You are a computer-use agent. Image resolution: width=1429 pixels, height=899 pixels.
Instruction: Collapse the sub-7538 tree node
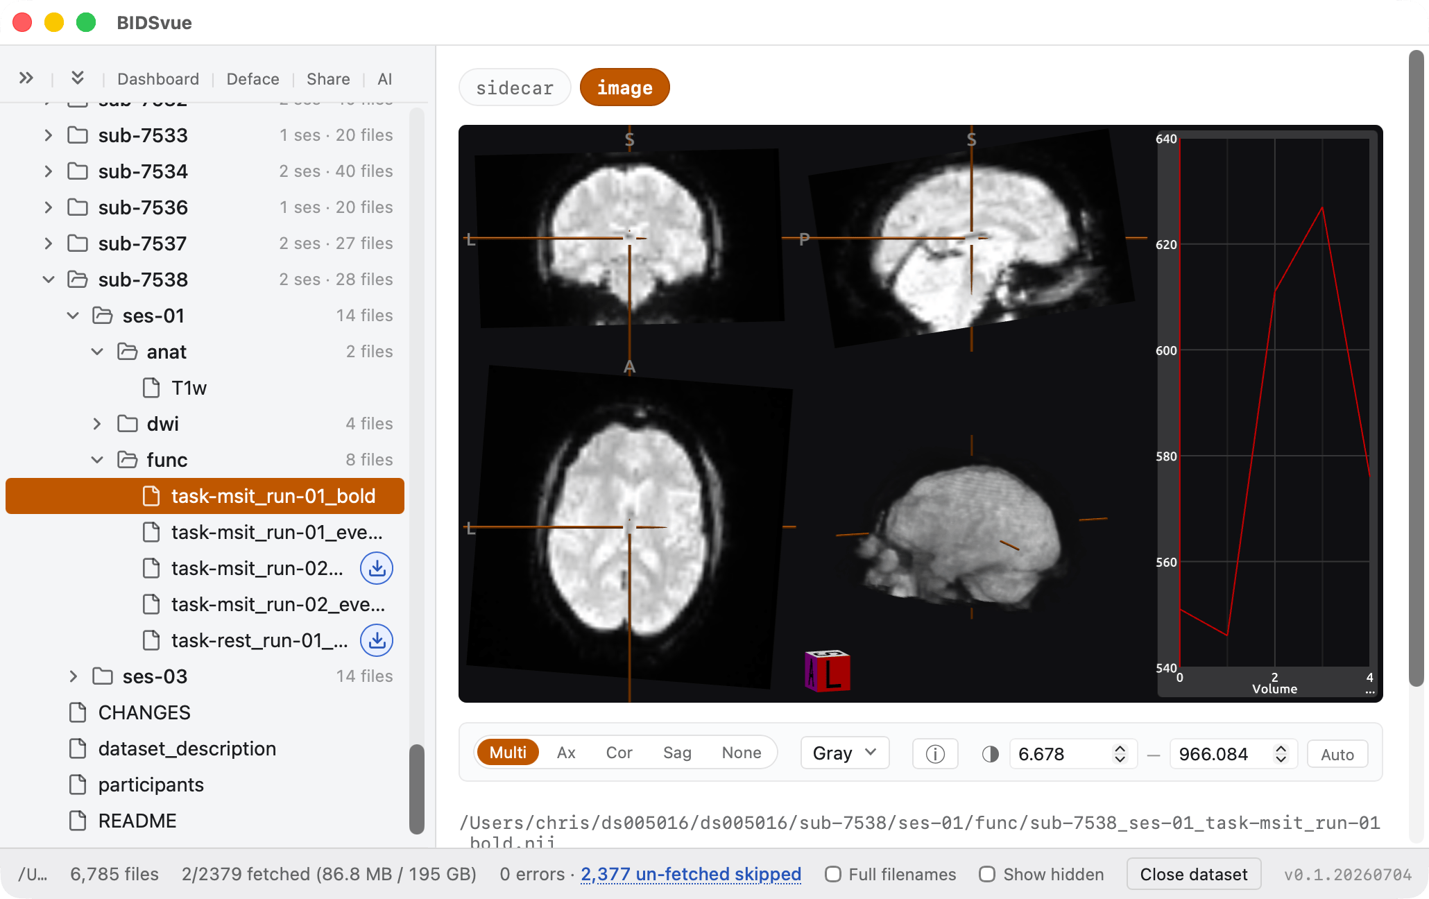(48, 280)
